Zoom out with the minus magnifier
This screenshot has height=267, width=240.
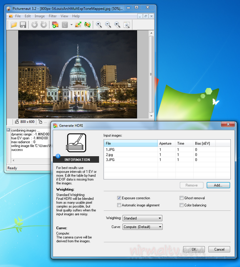108,25
